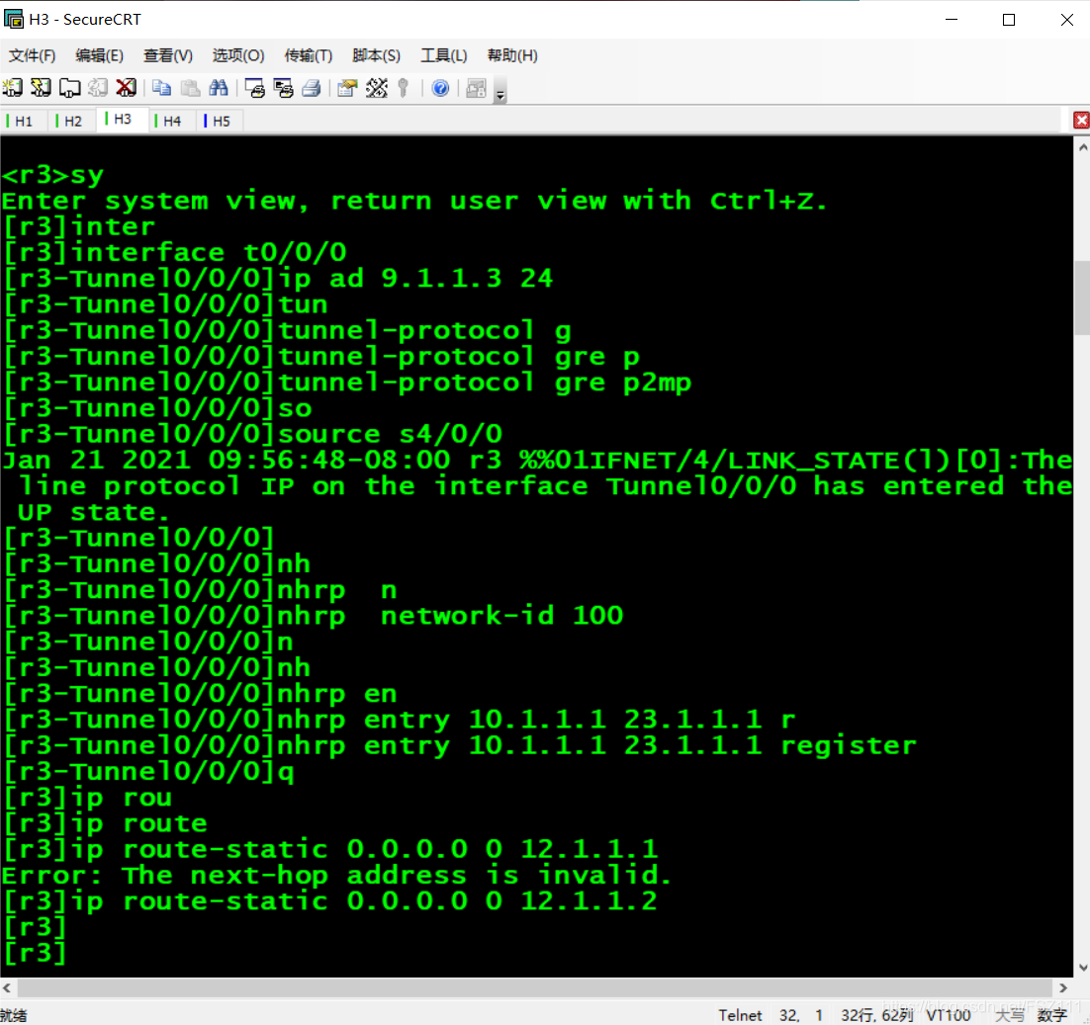1090x1025 pixels.
Task: Click the 'interface t0/0/0' command line
Action: tap(175, 253)
